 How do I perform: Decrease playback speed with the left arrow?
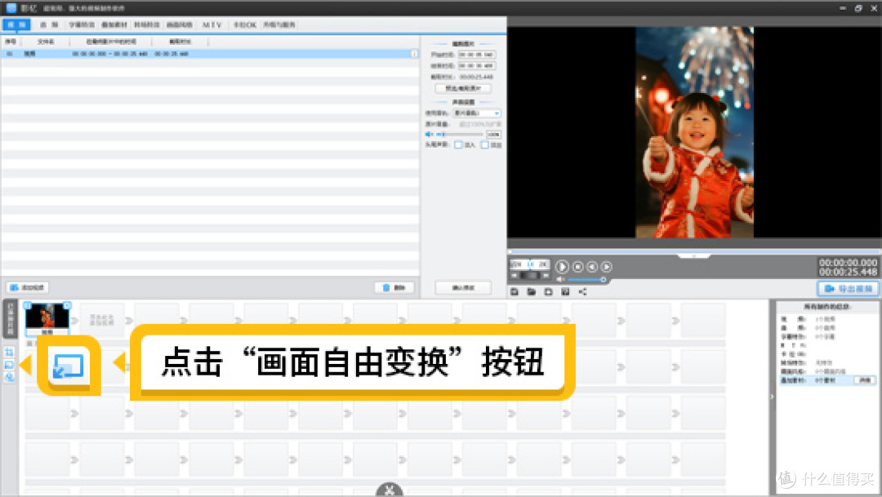[x=514, y=276]
